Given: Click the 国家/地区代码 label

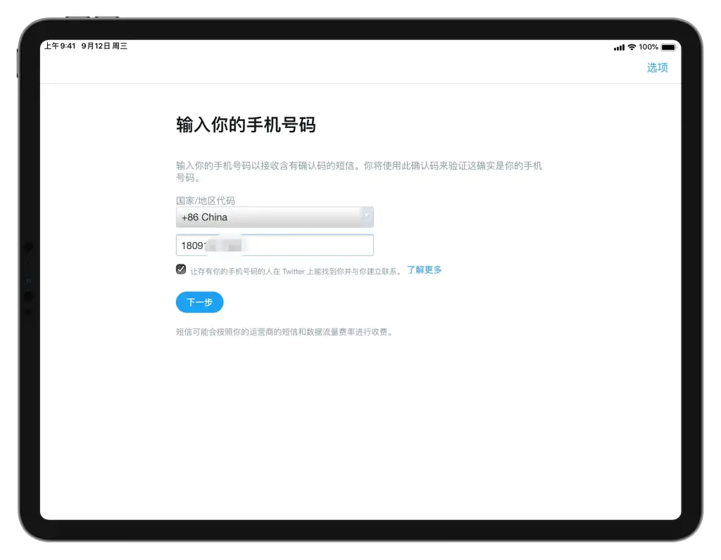Looking at the screenshot, I should (x=205, y=201).
